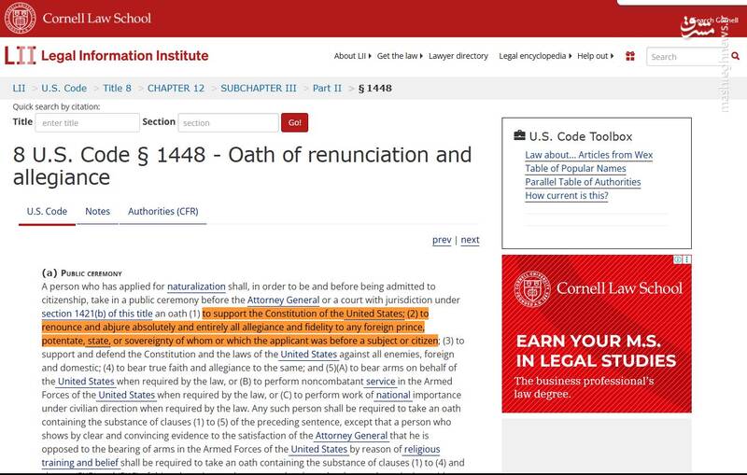The image size is (747, 475).
Task: Expand the Legal encyclopedia menu
Action: point(535,56)
